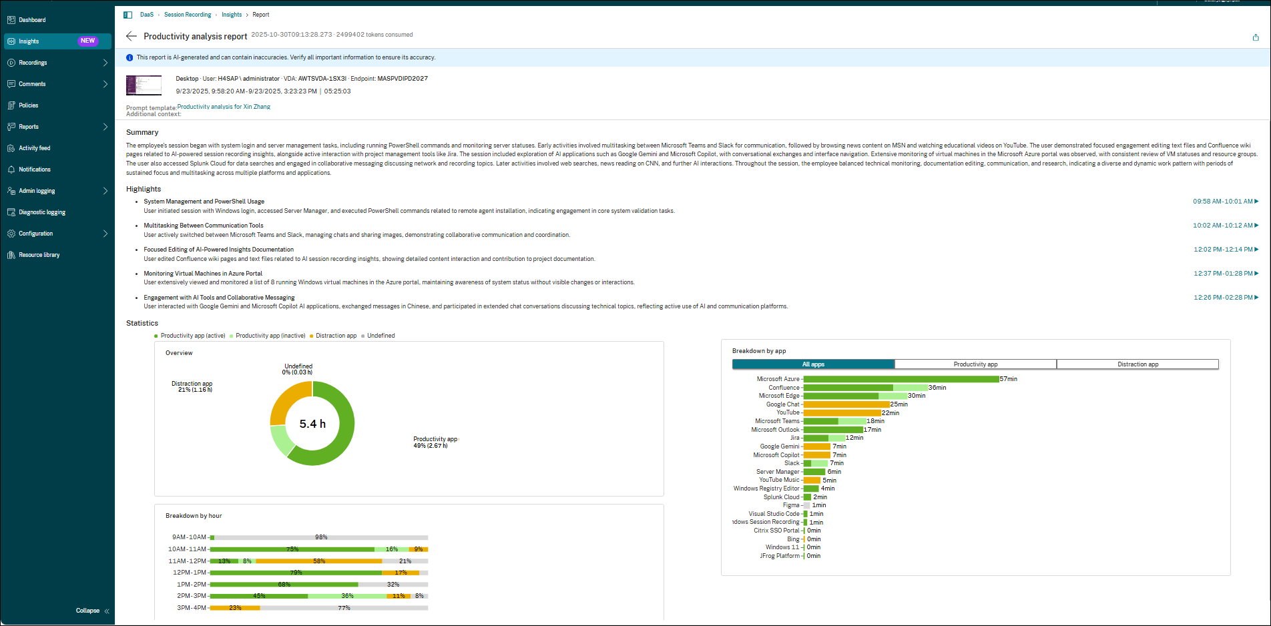1271x626 pixels.
Task: Toggle 'Productivity app (active)' legend item
Action: (x=190, y=336)
